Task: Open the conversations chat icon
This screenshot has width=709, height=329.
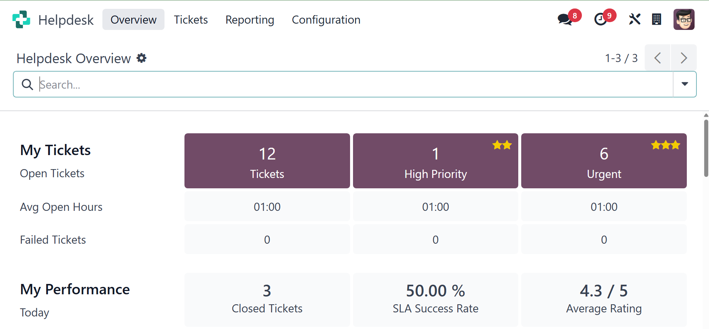Action: coord(565,19)
